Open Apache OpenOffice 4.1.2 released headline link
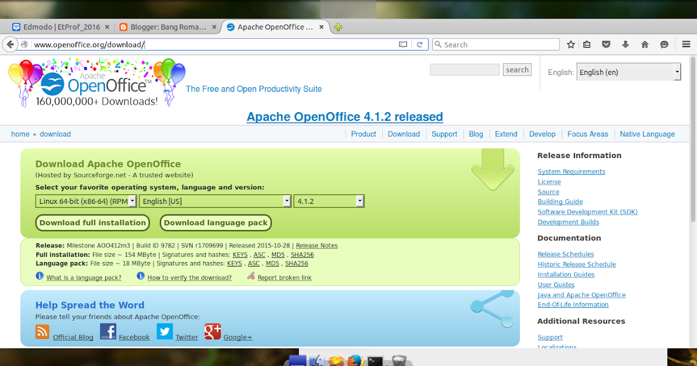697x366 pixels. point(345,117)
